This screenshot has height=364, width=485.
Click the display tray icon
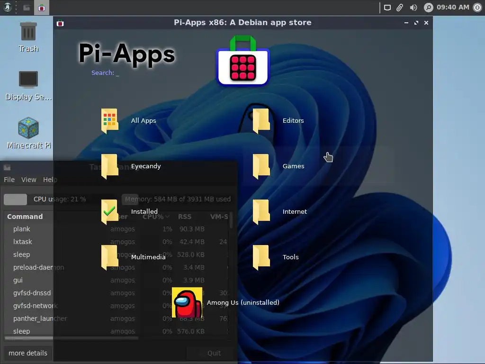pos(387,8)
